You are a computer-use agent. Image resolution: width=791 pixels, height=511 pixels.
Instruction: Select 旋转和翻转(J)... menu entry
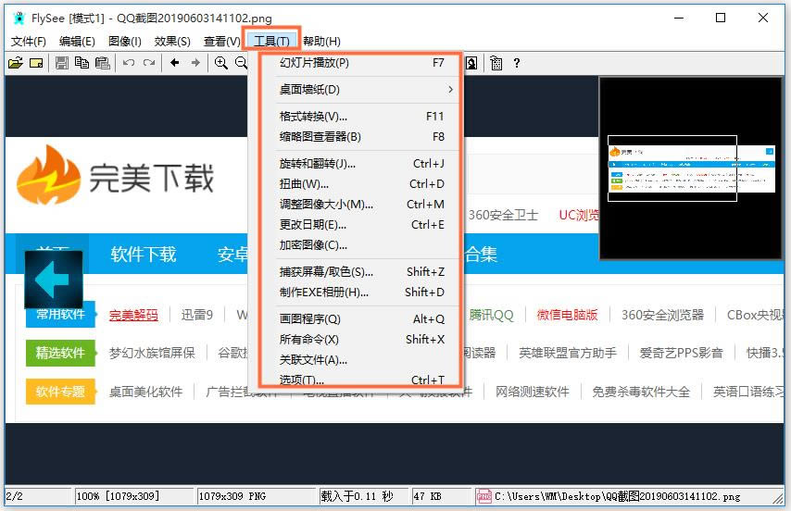pos(360,164)
